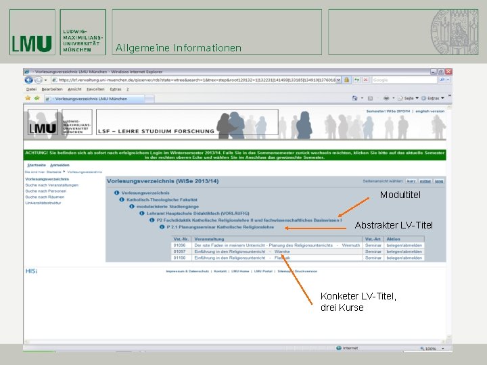487x365 pixels.
Task: Open the zoom level dropdown arrow in status bar
Action: click(x=443, y=349)
